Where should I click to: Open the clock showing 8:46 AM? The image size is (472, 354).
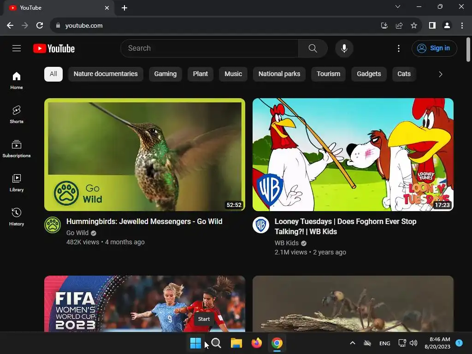[x=437, y=343]
